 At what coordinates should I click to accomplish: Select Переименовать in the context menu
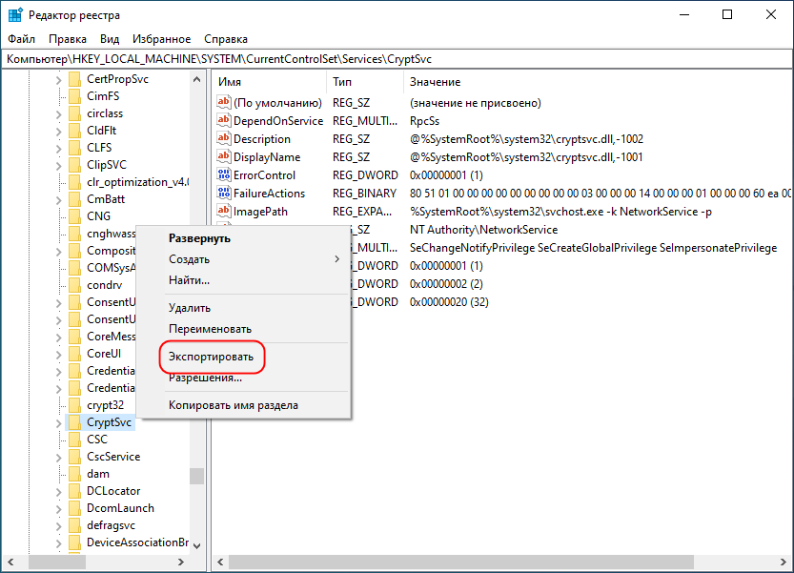click(210, 329)
